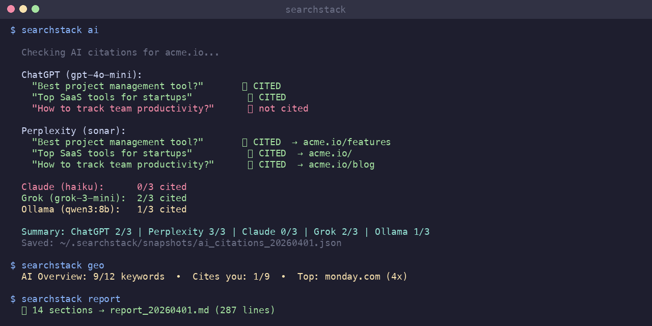Image resolution: width=652 pixels, height=326 pixels.
Task: Click the "searchstack report" command line
Action: [70, 298]
